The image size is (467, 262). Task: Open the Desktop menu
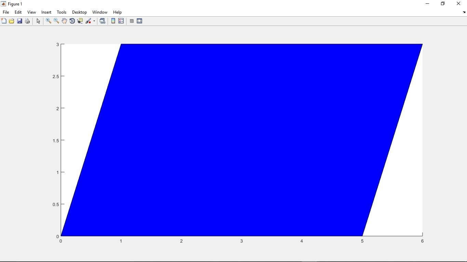click(x=79, y=12)
